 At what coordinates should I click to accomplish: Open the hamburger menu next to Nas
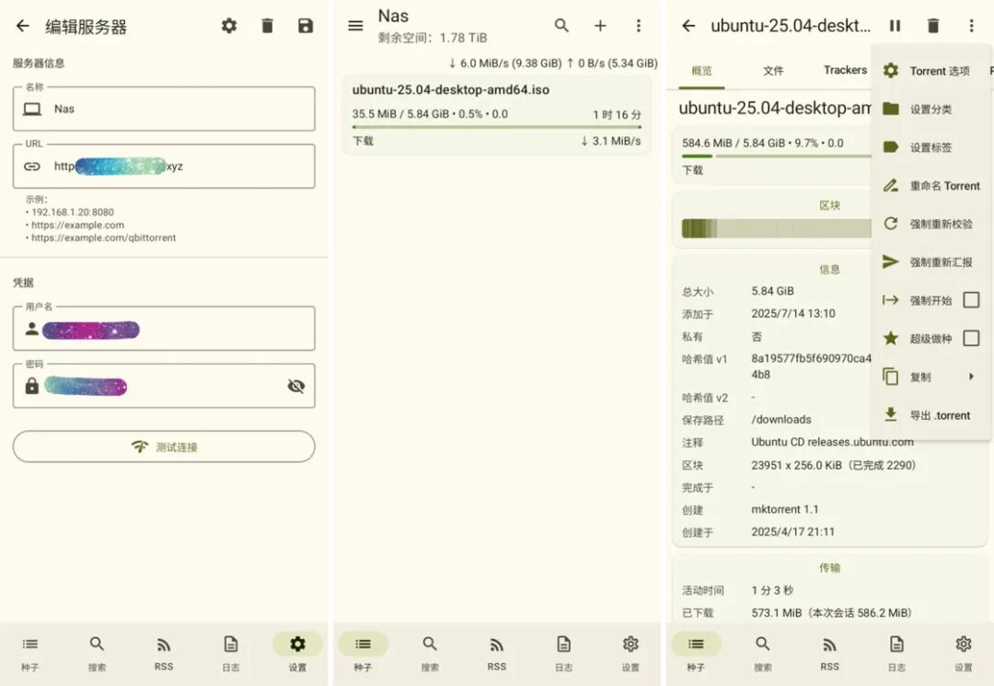(x=355, y=26)
